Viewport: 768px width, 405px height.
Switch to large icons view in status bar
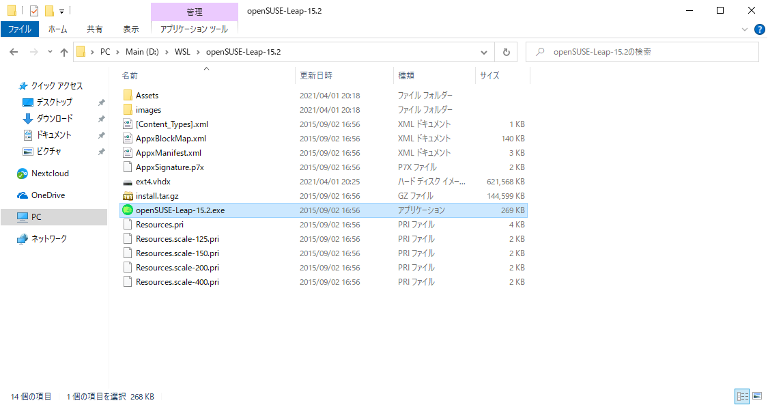pyautogui.click(x=757, y=396)
